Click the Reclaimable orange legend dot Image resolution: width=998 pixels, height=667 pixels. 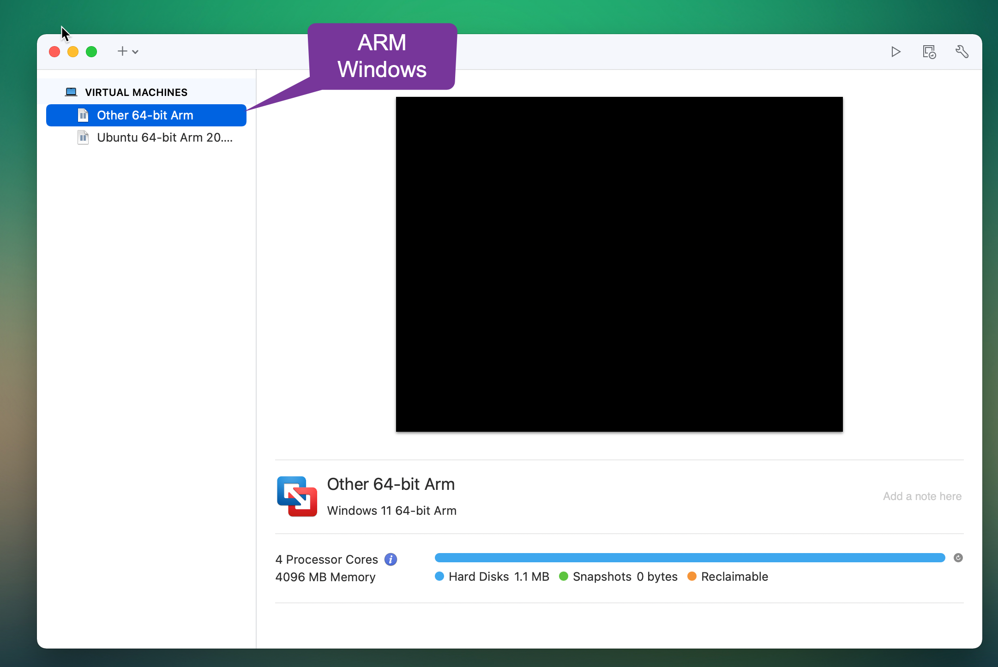[692, 576]
